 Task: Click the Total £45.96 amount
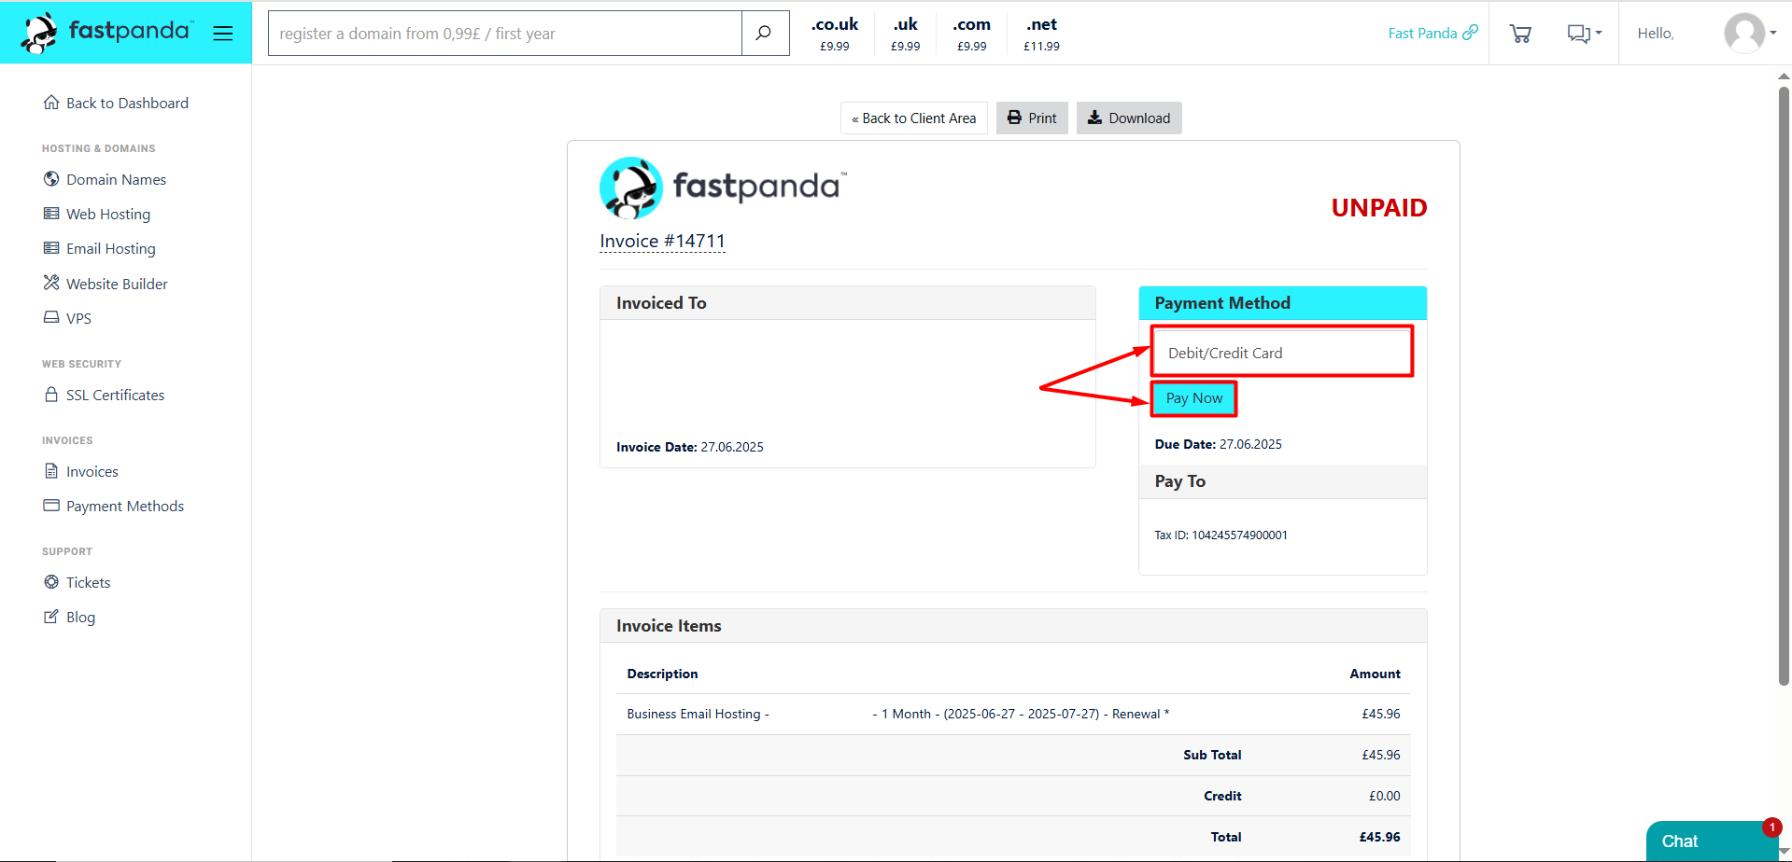click(1379, 837)
